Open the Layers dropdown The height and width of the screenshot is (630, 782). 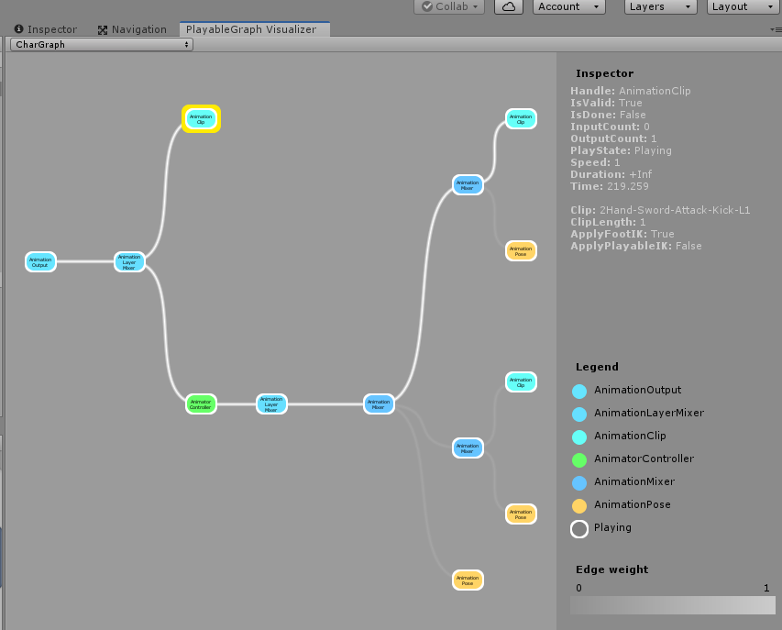[x=660, y=6]
